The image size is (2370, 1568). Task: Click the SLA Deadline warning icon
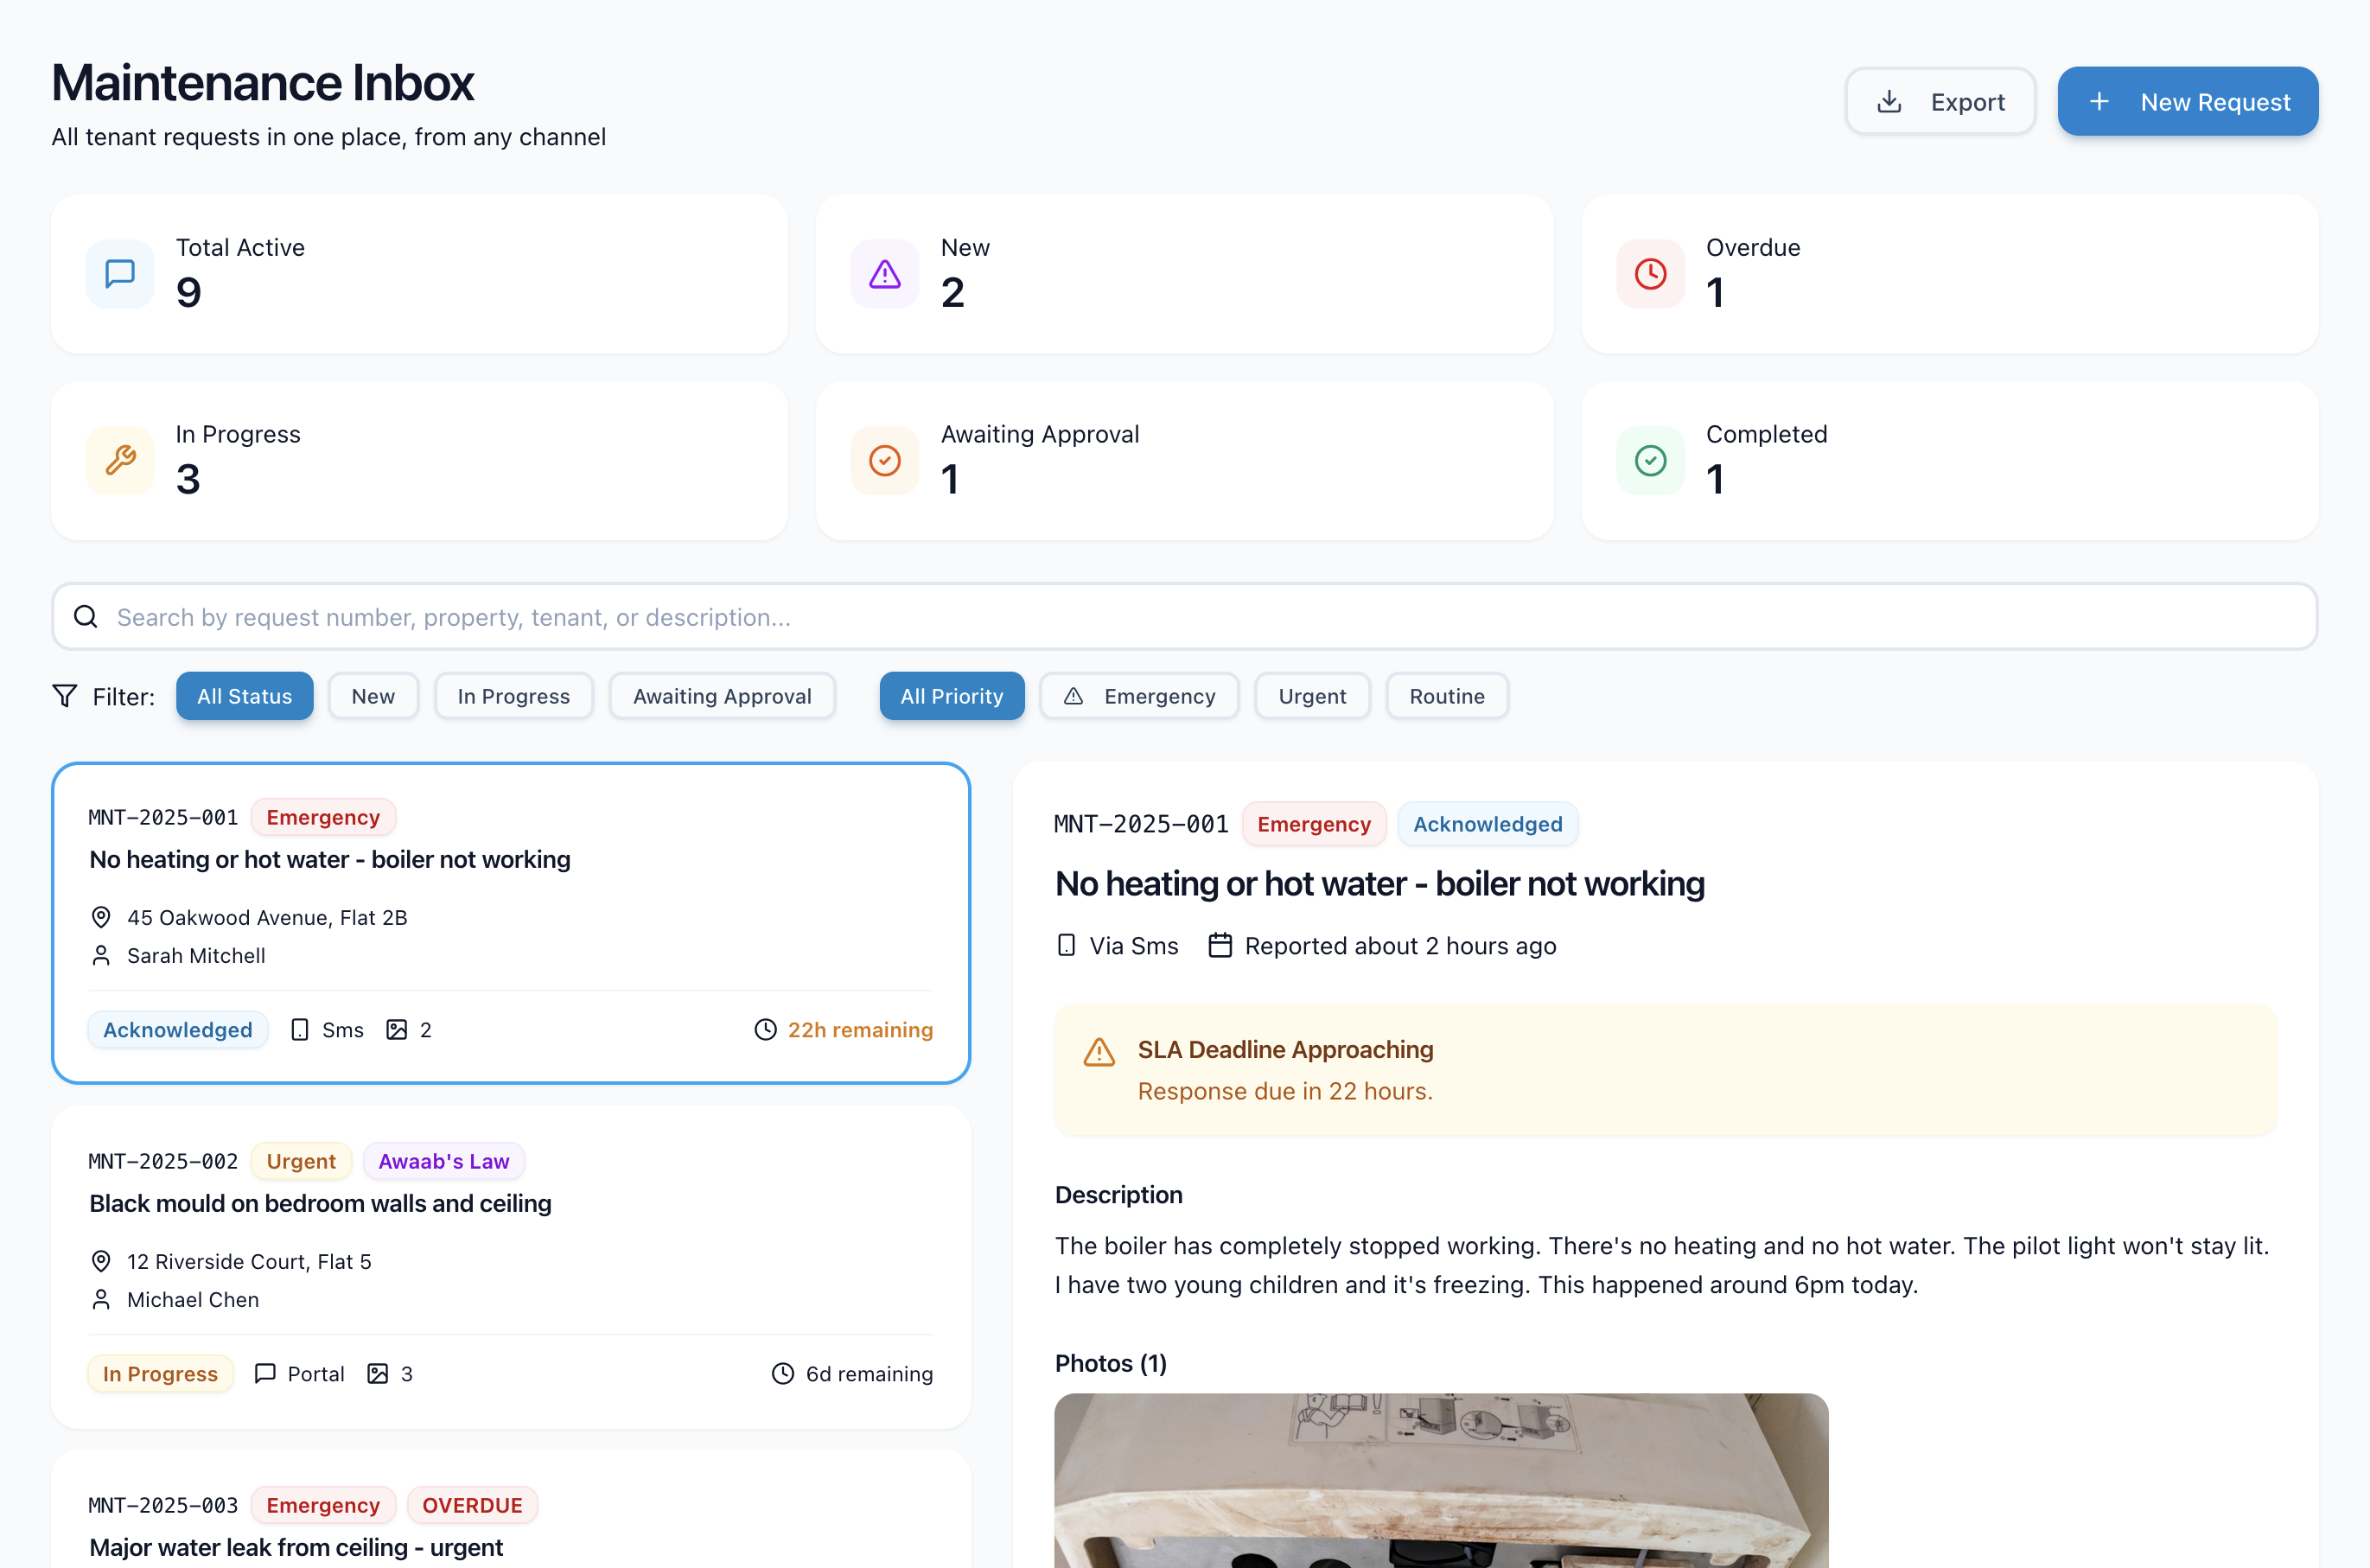[1098, 1052]
